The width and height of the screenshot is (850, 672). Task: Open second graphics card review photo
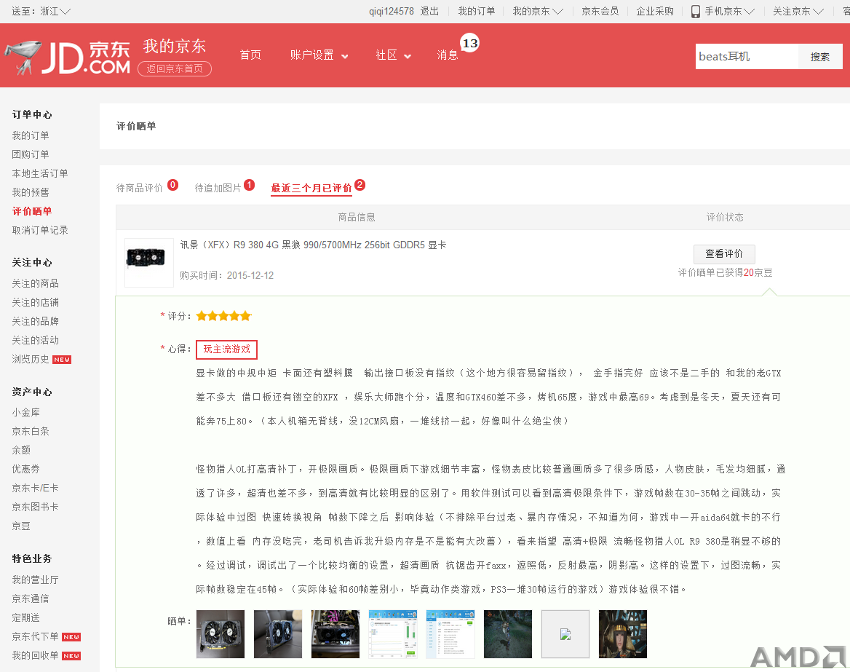(277, 634)
